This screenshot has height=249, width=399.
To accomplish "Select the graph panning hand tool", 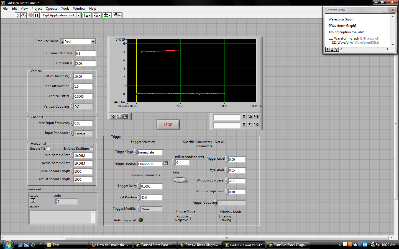I will click(125, 116).
